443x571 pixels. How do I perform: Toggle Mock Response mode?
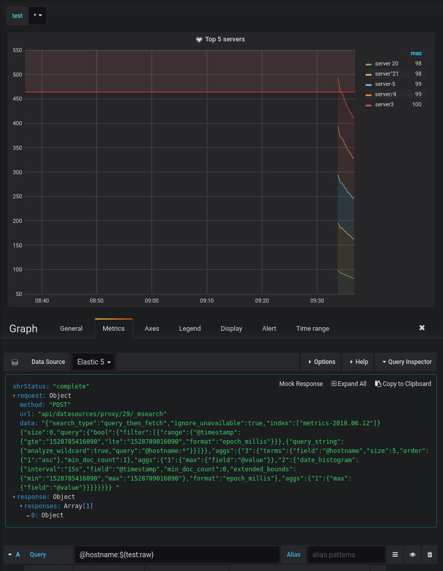coord(301,383)
